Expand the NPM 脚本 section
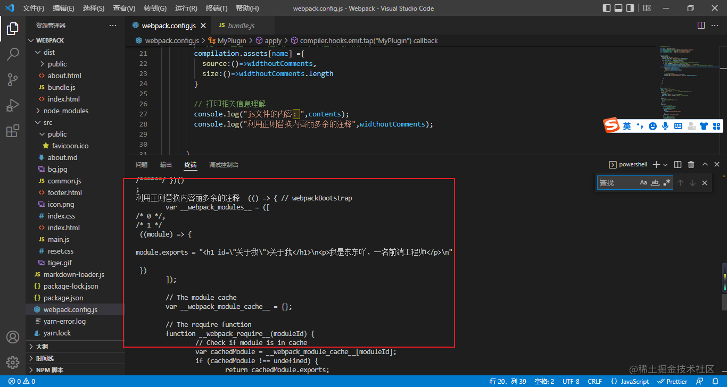Screen dimensions: 727x387 (x=75, y=370)
